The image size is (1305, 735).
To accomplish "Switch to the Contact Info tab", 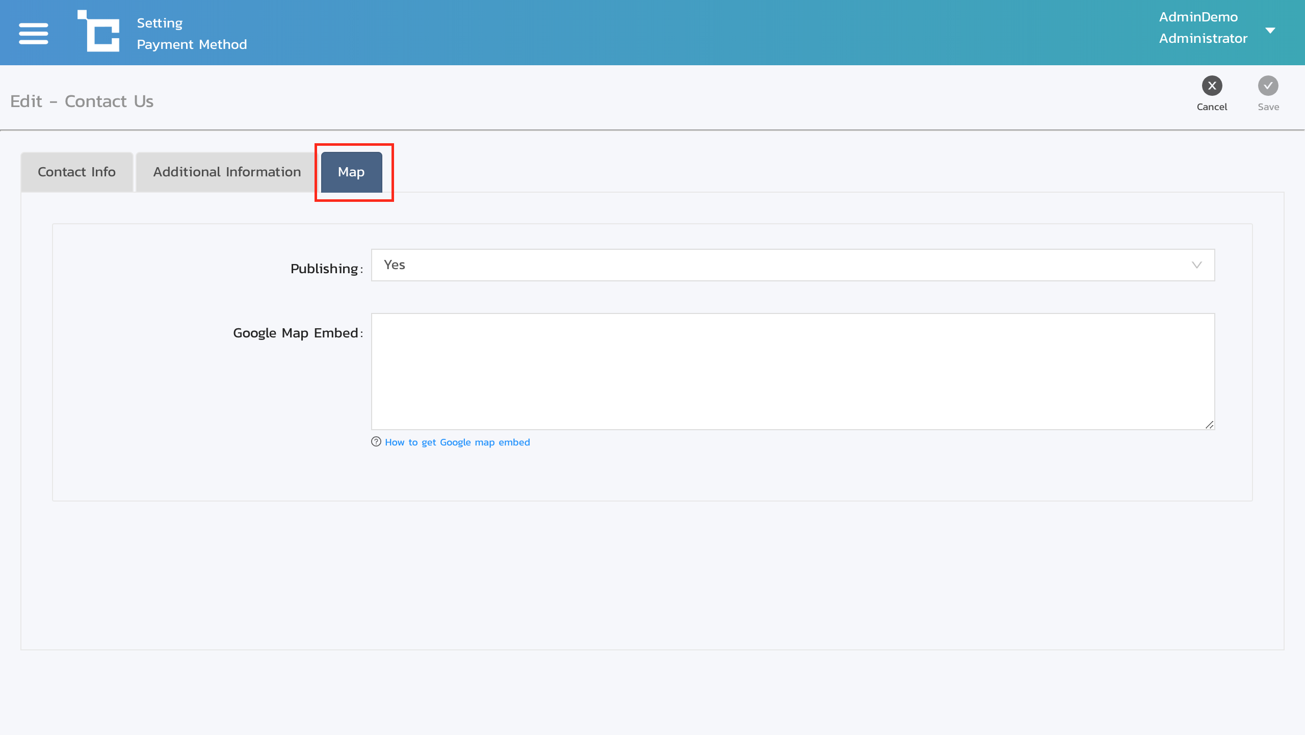I will pos(76,172).
